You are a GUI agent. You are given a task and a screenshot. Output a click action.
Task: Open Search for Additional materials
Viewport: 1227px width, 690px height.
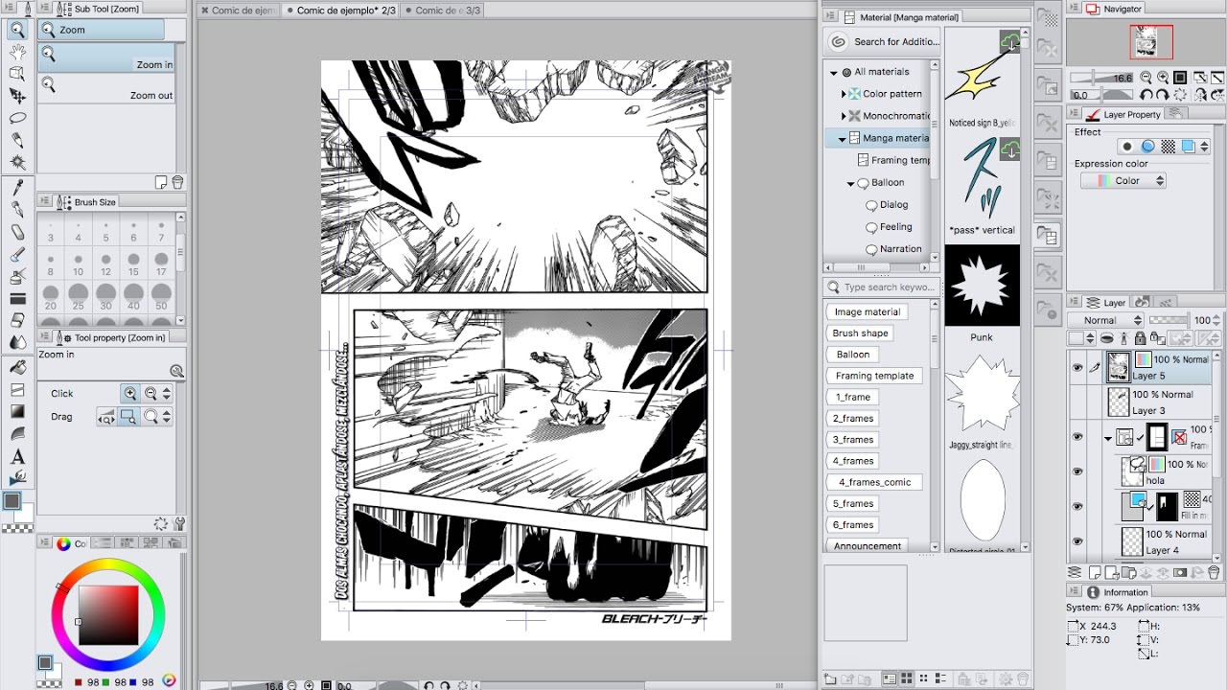[x=884, y=41]
